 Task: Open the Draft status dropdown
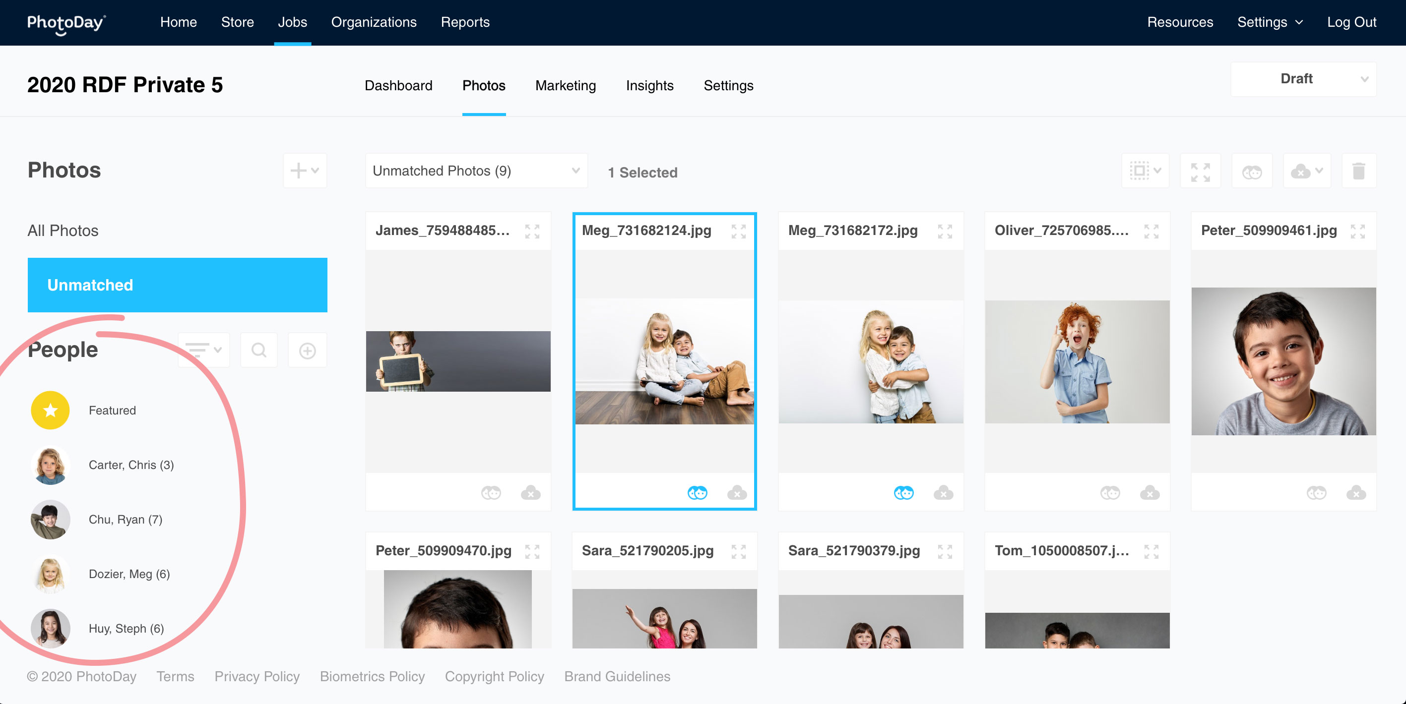(x=1303, y=79)
